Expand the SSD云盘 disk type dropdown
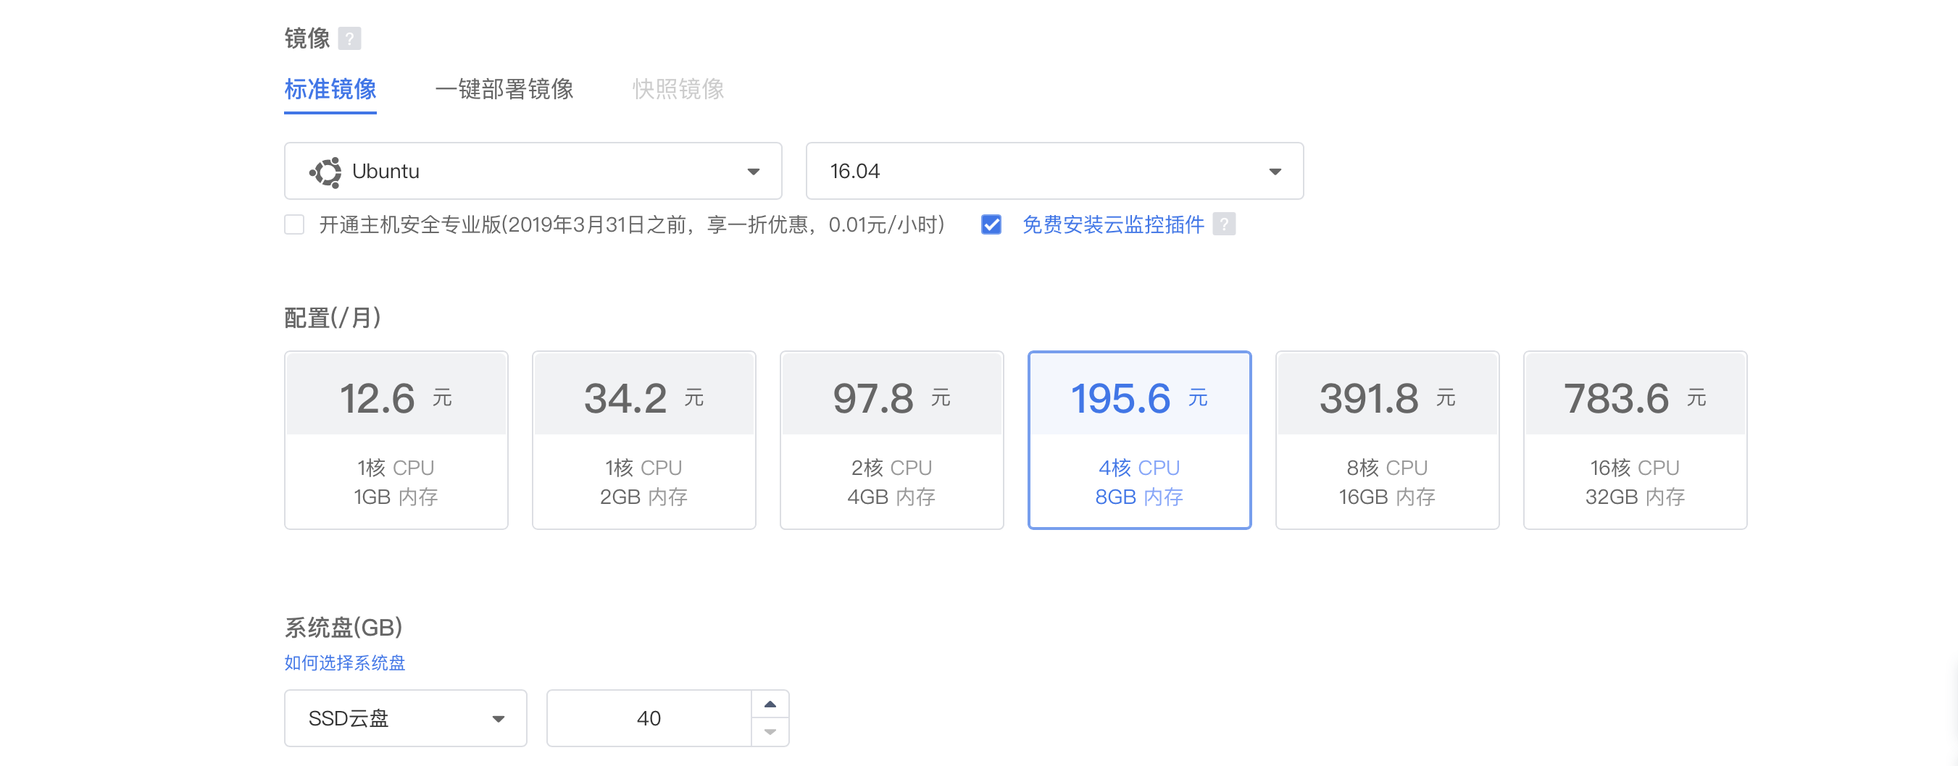Viewport: 1958px width, 766px height. pos(405,717)
